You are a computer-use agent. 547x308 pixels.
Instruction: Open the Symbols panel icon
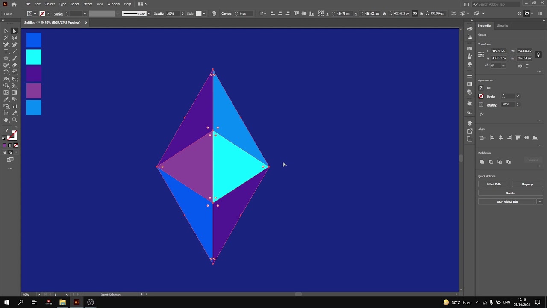point(470,64)
